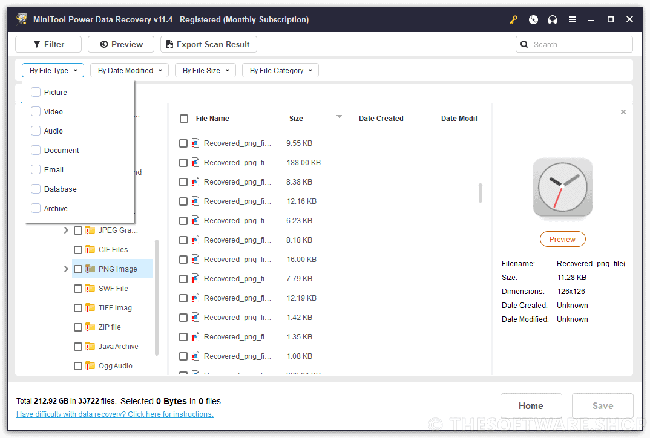Click PNG file icon of 12.16 KB row
650x438 pixels.
click(x=195, y=201)
